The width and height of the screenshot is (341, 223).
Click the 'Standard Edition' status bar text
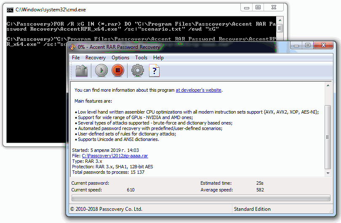pyautogui.click(x=252, y=209)
